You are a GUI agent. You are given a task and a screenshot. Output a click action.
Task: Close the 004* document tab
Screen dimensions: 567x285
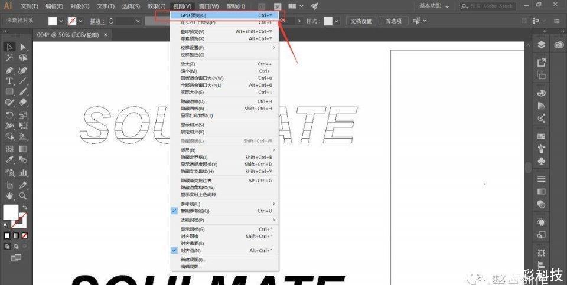click(106, 35)
